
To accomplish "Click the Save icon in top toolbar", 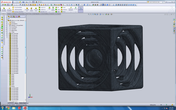I will pyautogui.click(x=23, y=2).
